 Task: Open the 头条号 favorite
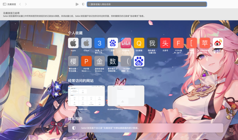[165, 43]
